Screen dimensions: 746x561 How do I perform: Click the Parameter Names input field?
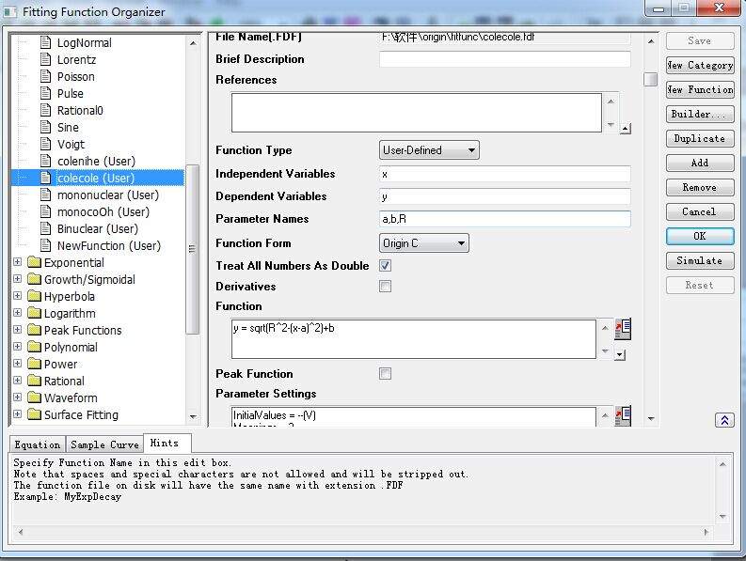[505, 219]
